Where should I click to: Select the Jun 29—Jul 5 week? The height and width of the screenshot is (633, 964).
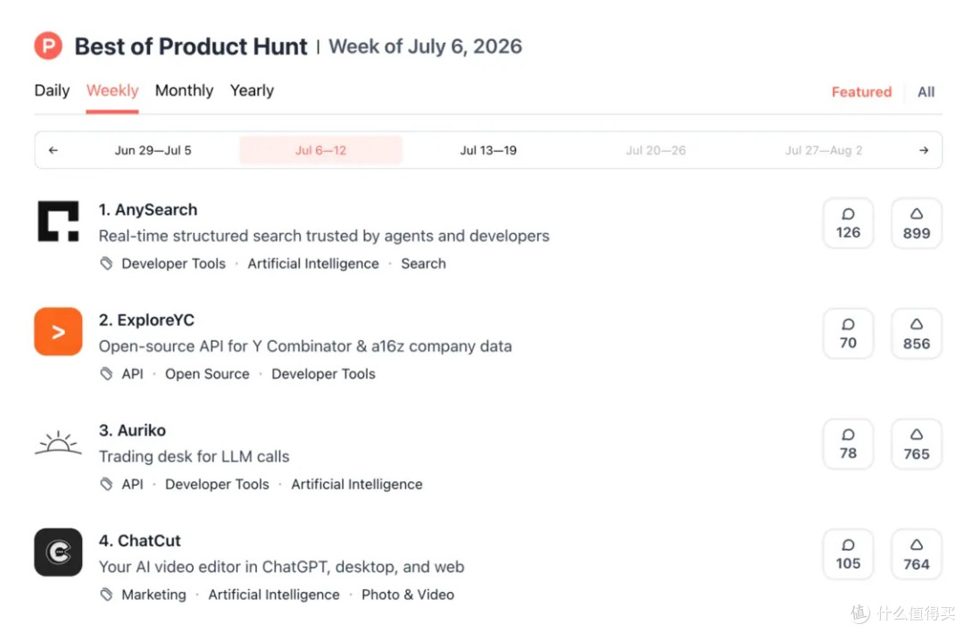[x=154, y=150]
